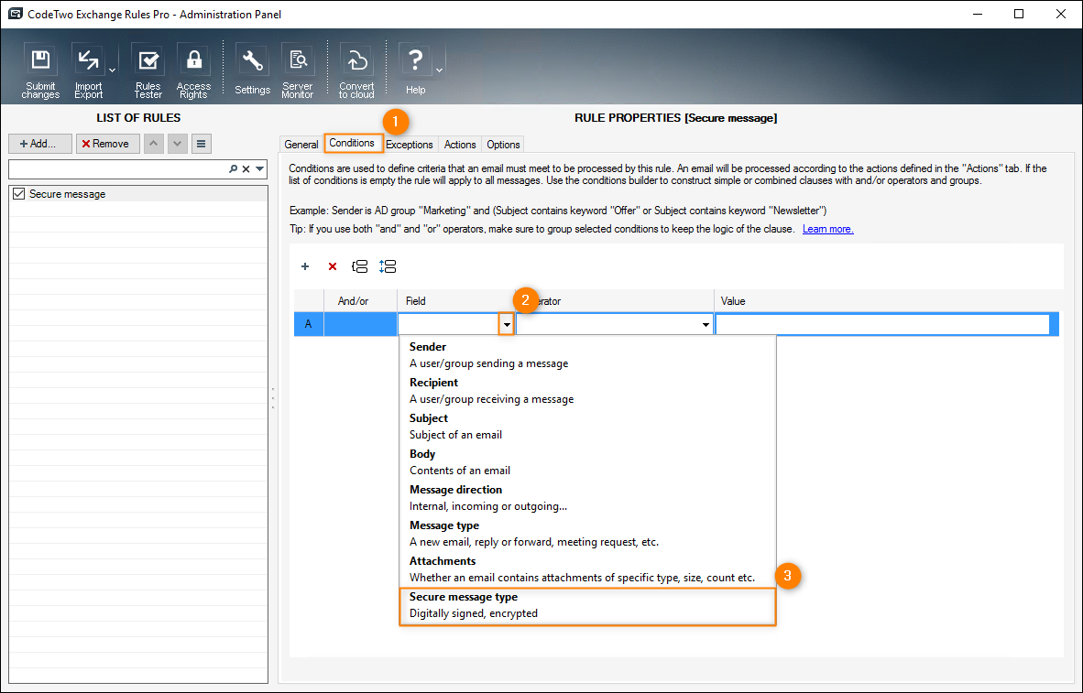The width and height of the screenshot is (1083, 693).
Task: Focus the rules search input field
Action: click(x=117, y=168)
